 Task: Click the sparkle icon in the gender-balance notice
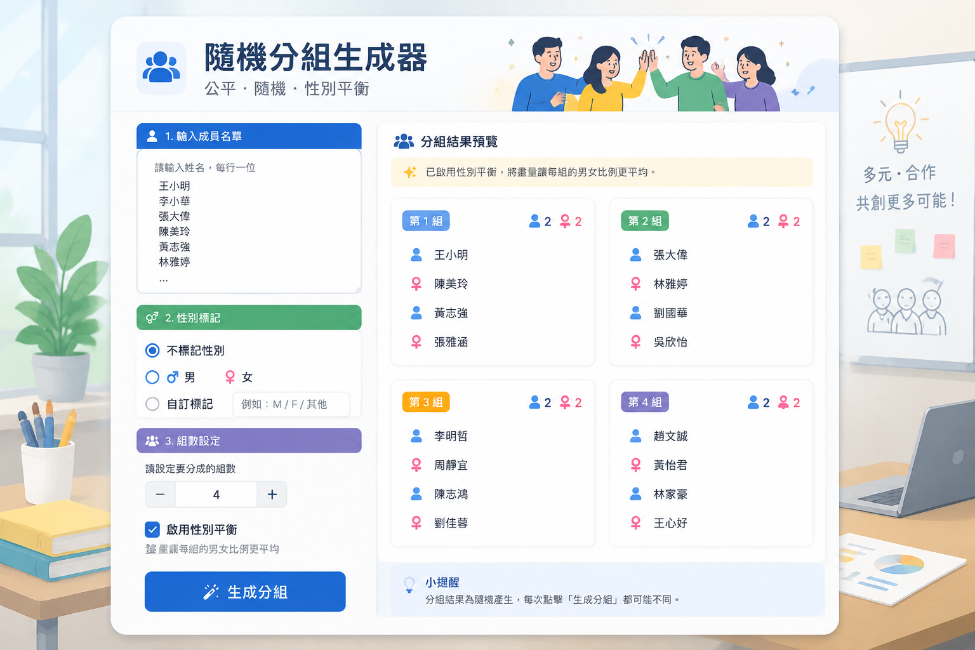(410, 172)
